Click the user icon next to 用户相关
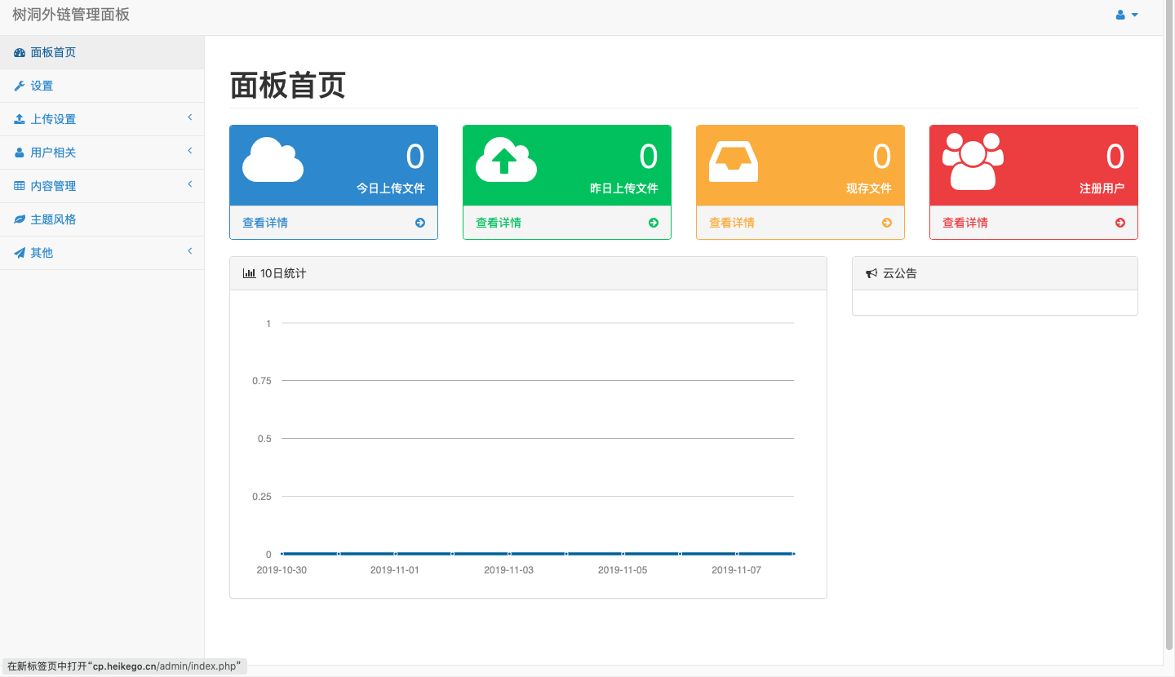 pos(19,152)
